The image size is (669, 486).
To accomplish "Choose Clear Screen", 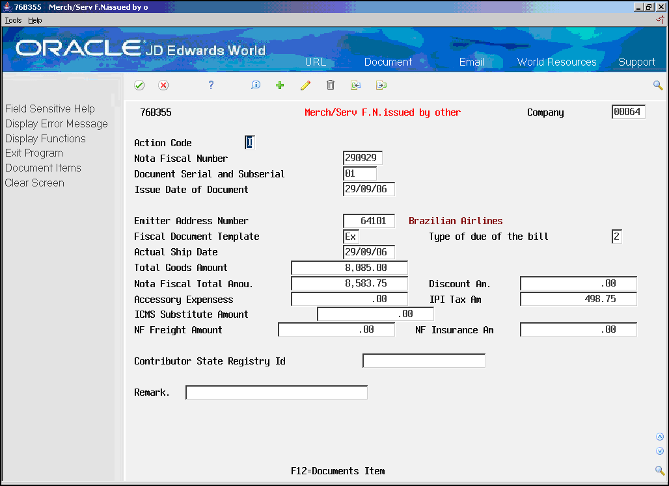I will tap(34, 183).
